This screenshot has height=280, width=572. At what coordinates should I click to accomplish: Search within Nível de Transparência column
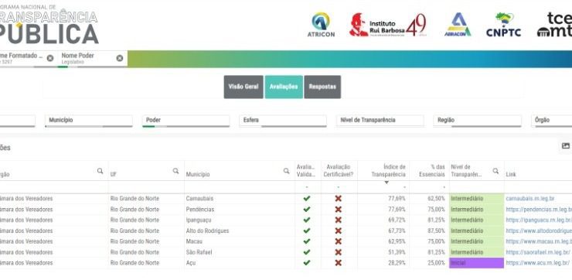[495, 171]
